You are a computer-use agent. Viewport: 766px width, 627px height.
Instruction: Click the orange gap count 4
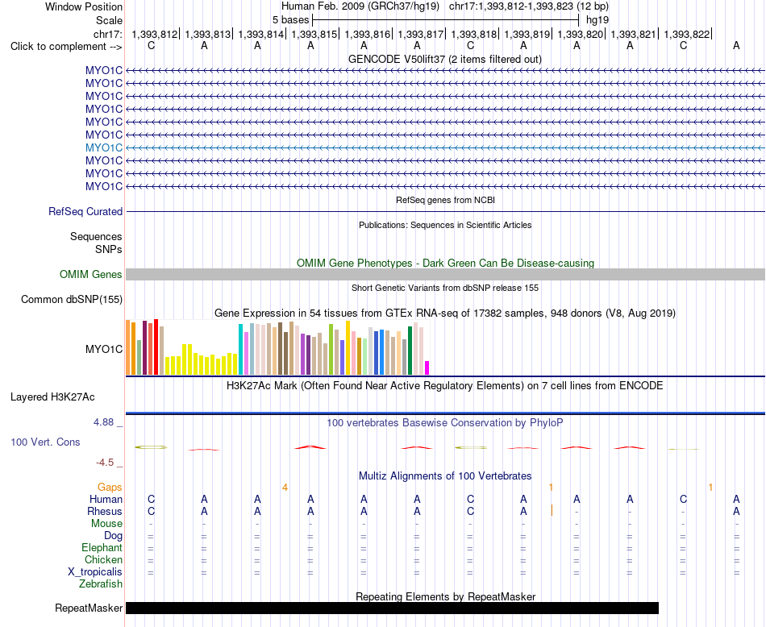285,488
